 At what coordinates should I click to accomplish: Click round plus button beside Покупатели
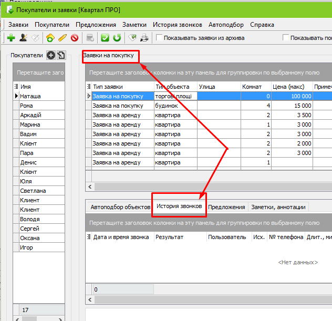tap(51, 56)
